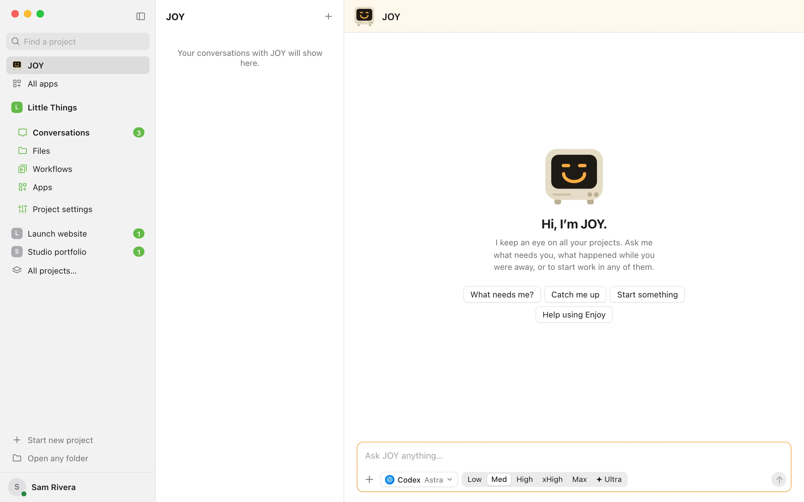Click the All apps grid icon
This screenshot has height=502, width=804.
tap(17, 84)
